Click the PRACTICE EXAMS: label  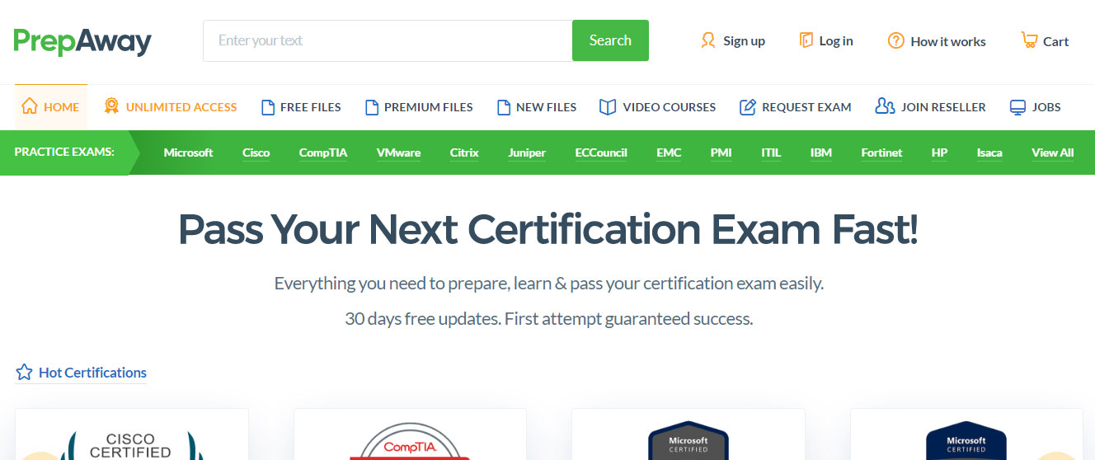64,153
